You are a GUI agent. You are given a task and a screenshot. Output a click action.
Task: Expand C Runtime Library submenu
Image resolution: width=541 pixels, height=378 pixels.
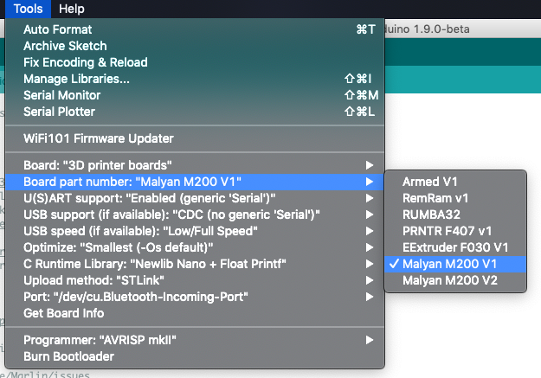click(195, 264)
